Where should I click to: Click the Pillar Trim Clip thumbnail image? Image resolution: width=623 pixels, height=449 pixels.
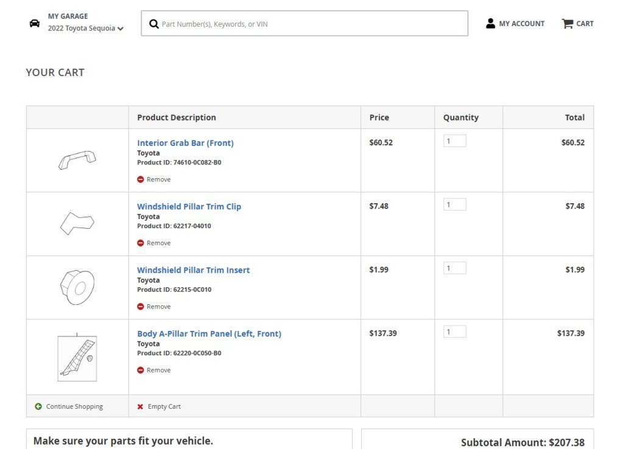(x=77, y=223)
